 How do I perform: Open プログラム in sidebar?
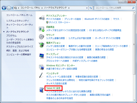(11, 36)
